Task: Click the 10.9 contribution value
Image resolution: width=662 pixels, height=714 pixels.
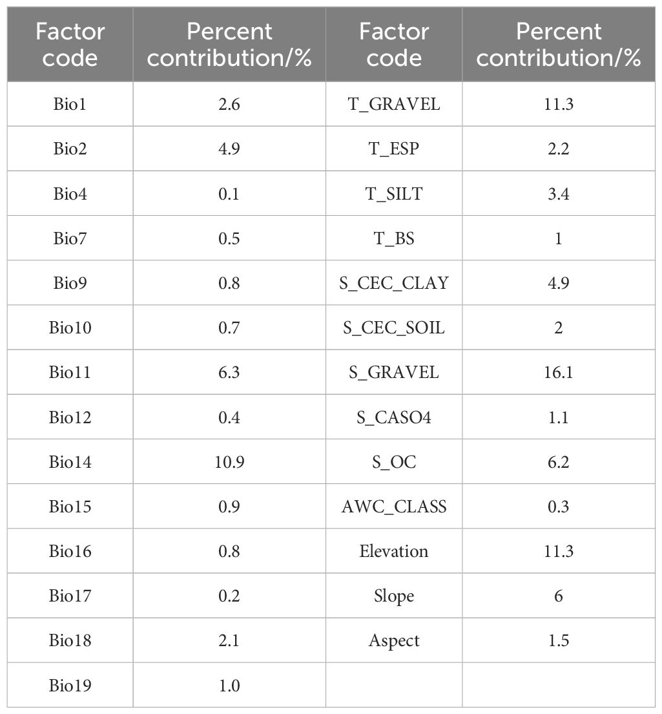Action: 229,462
